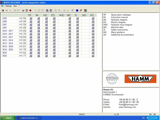Image resolution: width=160 pixels, height=120 pixels.
Task: Click the WIDOS 003/2008 taskbar button
Action: 29,118
